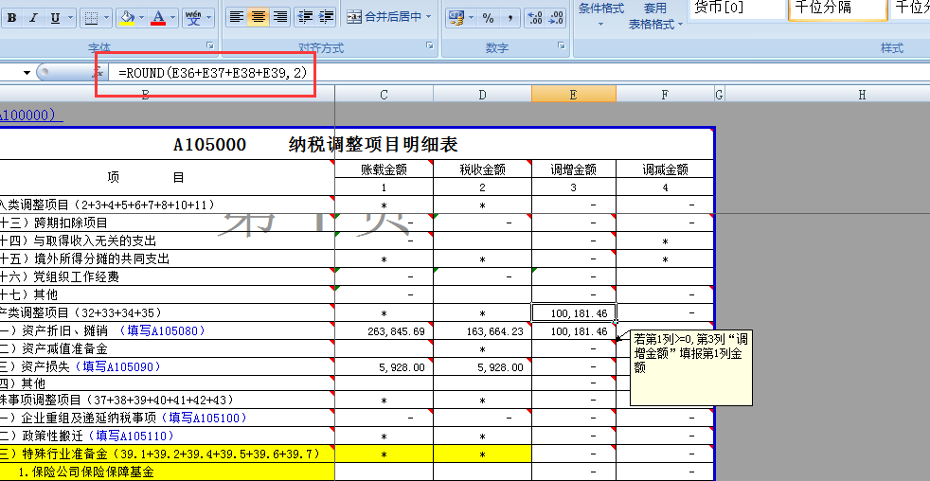
Task: Open 填写A105110 link
Action: click(132, 436)
